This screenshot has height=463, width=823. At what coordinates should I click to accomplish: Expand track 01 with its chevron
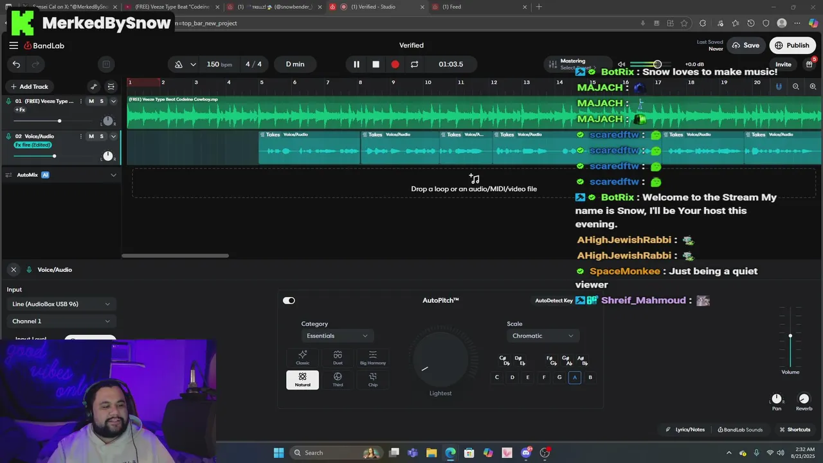click(x=114, y=101)
